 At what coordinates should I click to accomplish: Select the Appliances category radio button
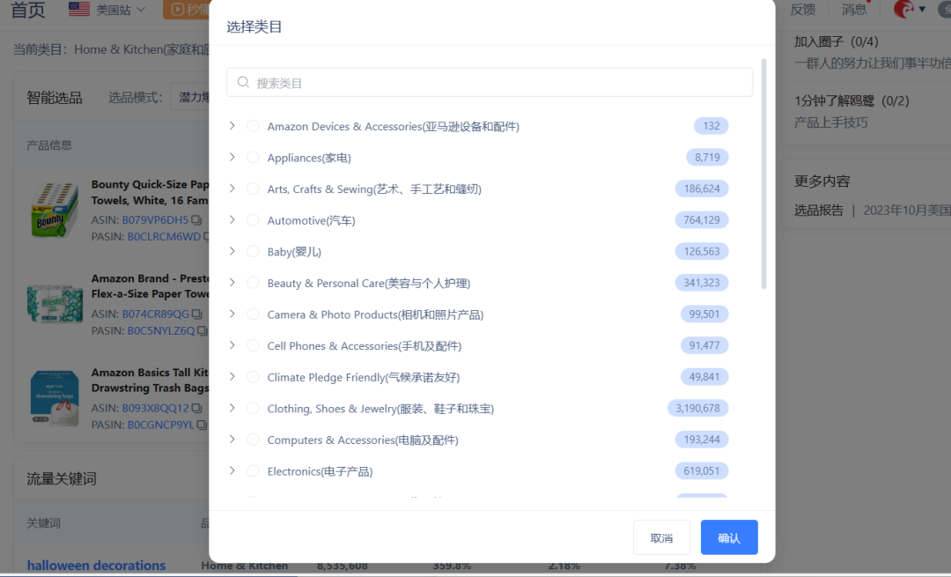[253, 157]
